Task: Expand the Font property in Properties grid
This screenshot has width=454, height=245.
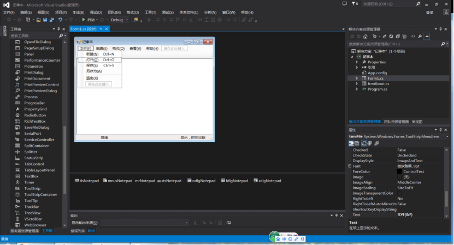Action: pos(350,166)
